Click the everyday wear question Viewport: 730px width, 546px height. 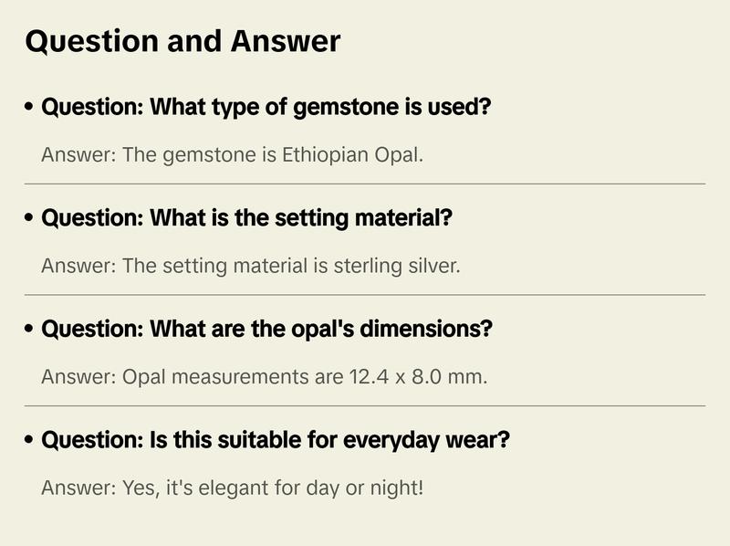276,440
